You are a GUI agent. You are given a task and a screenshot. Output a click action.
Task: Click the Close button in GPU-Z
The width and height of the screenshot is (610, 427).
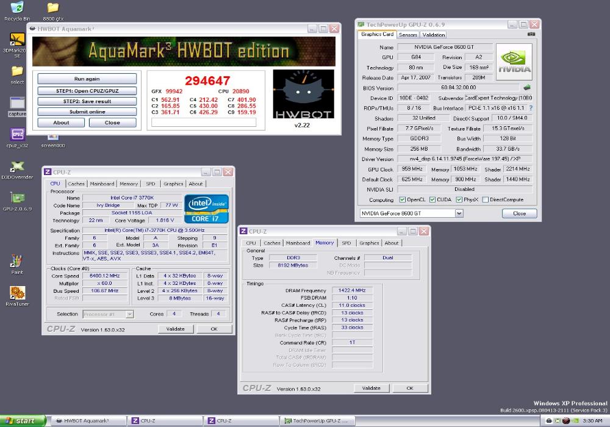[x=519, y=213]
